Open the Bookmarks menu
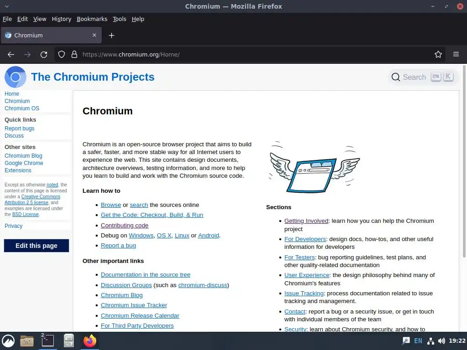Image resolution: width=467 pixels, height=350 pixels. coord(92,19)
